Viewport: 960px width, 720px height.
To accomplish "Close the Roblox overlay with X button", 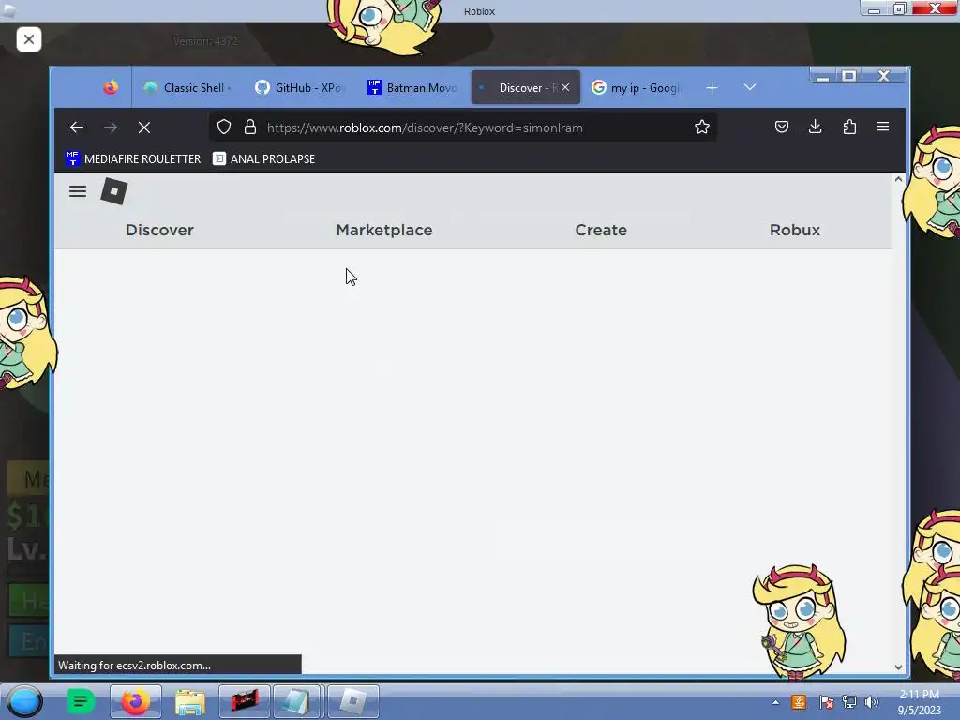I will (x=29, y=39).
